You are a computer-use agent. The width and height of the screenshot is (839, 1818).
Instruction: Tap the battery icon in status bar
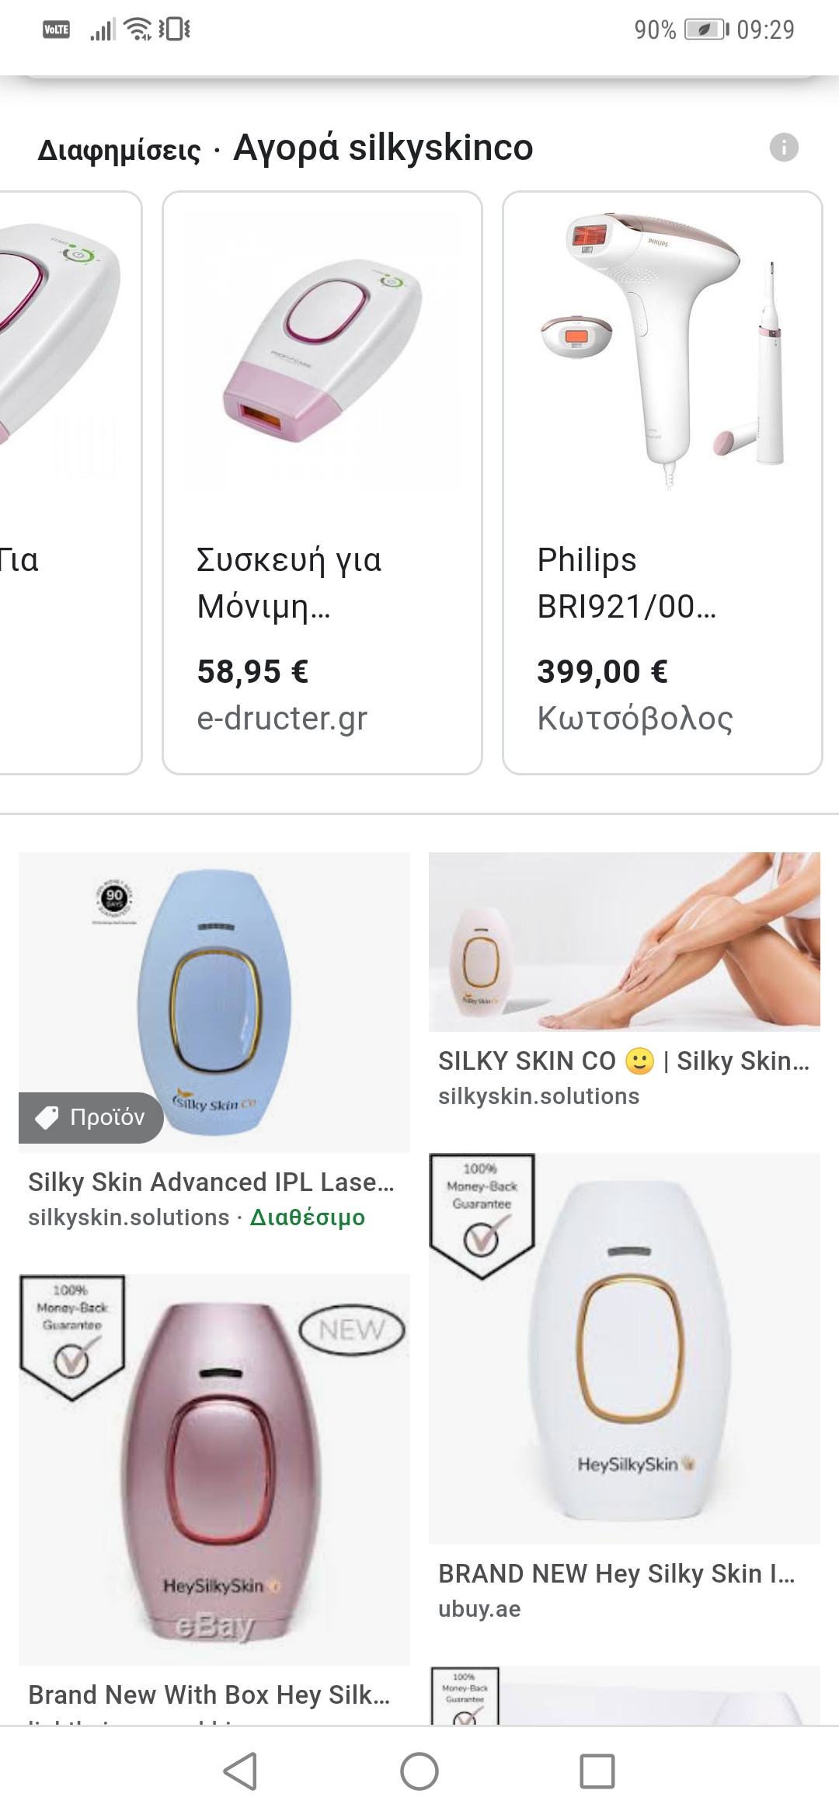click(x=705, y=30)
